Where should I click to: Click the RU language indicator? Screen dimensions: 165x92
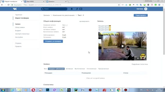click(141, 90)
